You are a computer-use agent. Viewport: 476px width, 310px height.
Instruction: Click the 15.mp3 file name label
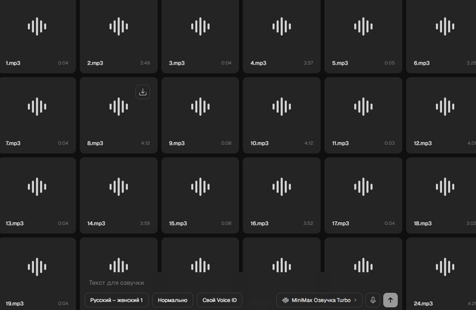pos(178,224)
